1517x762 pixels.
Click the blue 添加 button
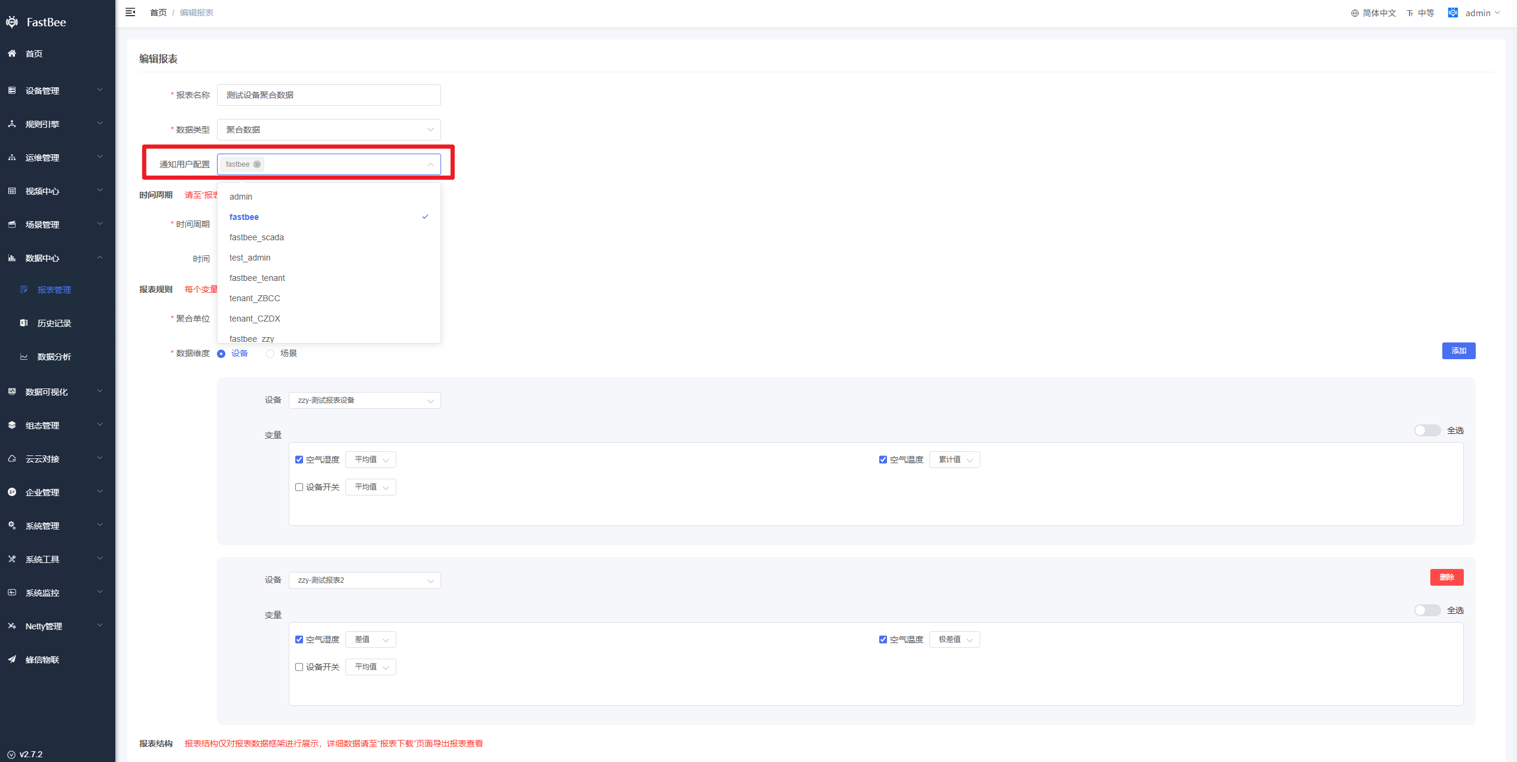coord(1458,351)
